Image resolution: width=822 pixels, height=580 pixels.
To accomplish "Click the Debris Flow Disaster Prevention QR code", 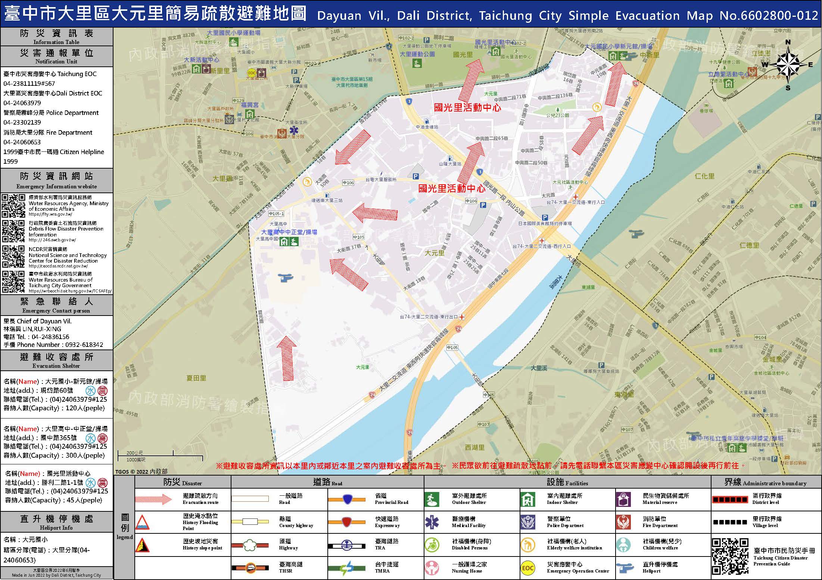I will click(x=14, y=231).
